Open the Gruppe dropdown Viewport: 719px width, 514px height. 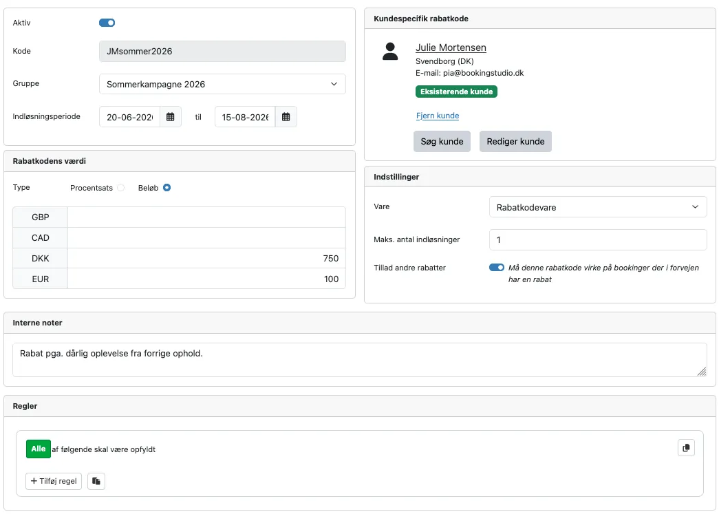[x=222, y=84]
